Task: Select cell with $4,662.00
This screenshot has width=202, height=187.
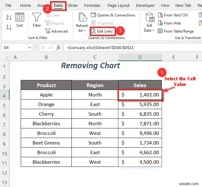Action: (x=140, y=152)
